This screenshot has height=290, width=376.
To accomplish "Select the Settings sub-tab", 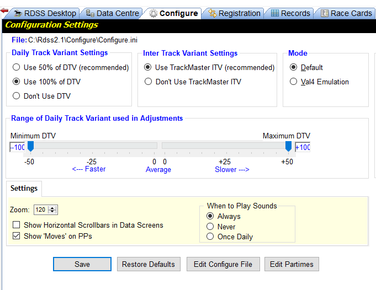I will point(24,188).
